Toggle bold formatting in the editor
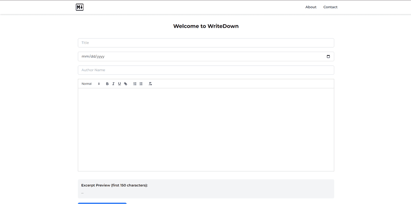The height and width of the screenshot is (204, 411). (x=107, y=84)
